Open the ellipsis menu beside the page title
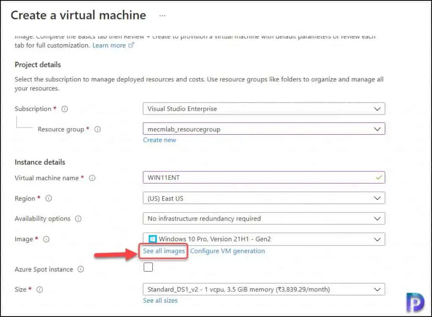This screenshot has width=432, height=317. click(162, 16)
